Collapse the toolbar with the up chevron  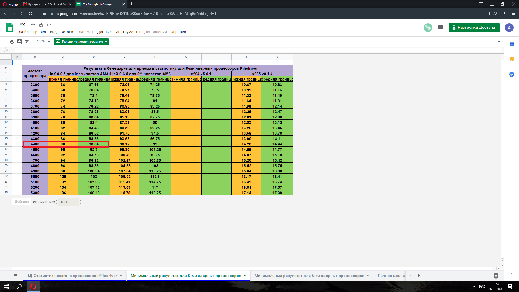pyautogui.click(x=499, y=42)
